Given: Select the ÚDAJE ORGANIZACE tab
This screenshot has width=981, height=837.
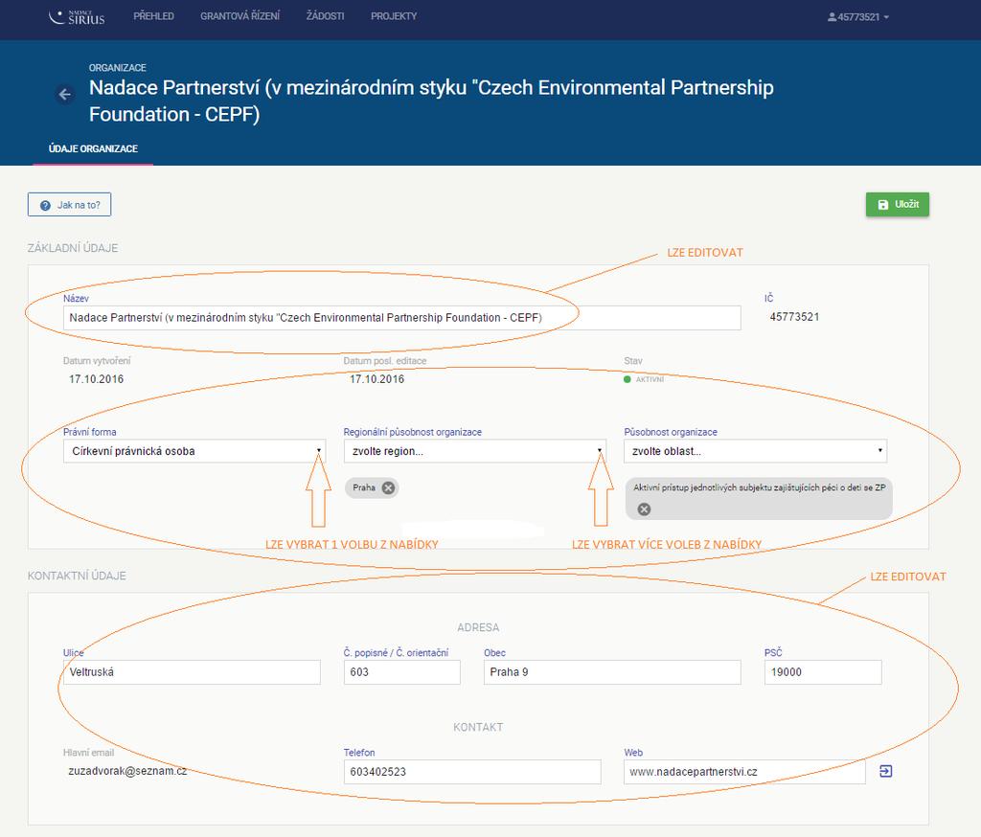Looking at the screenshot, I should 93,148.
